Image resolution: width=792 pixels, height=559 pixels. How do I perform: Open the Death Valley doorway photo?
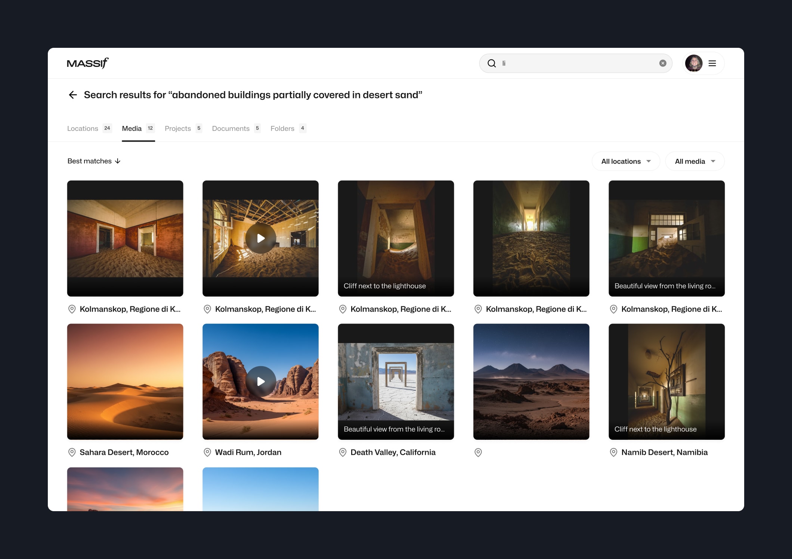pyautogui.click(x=396, y=382)
